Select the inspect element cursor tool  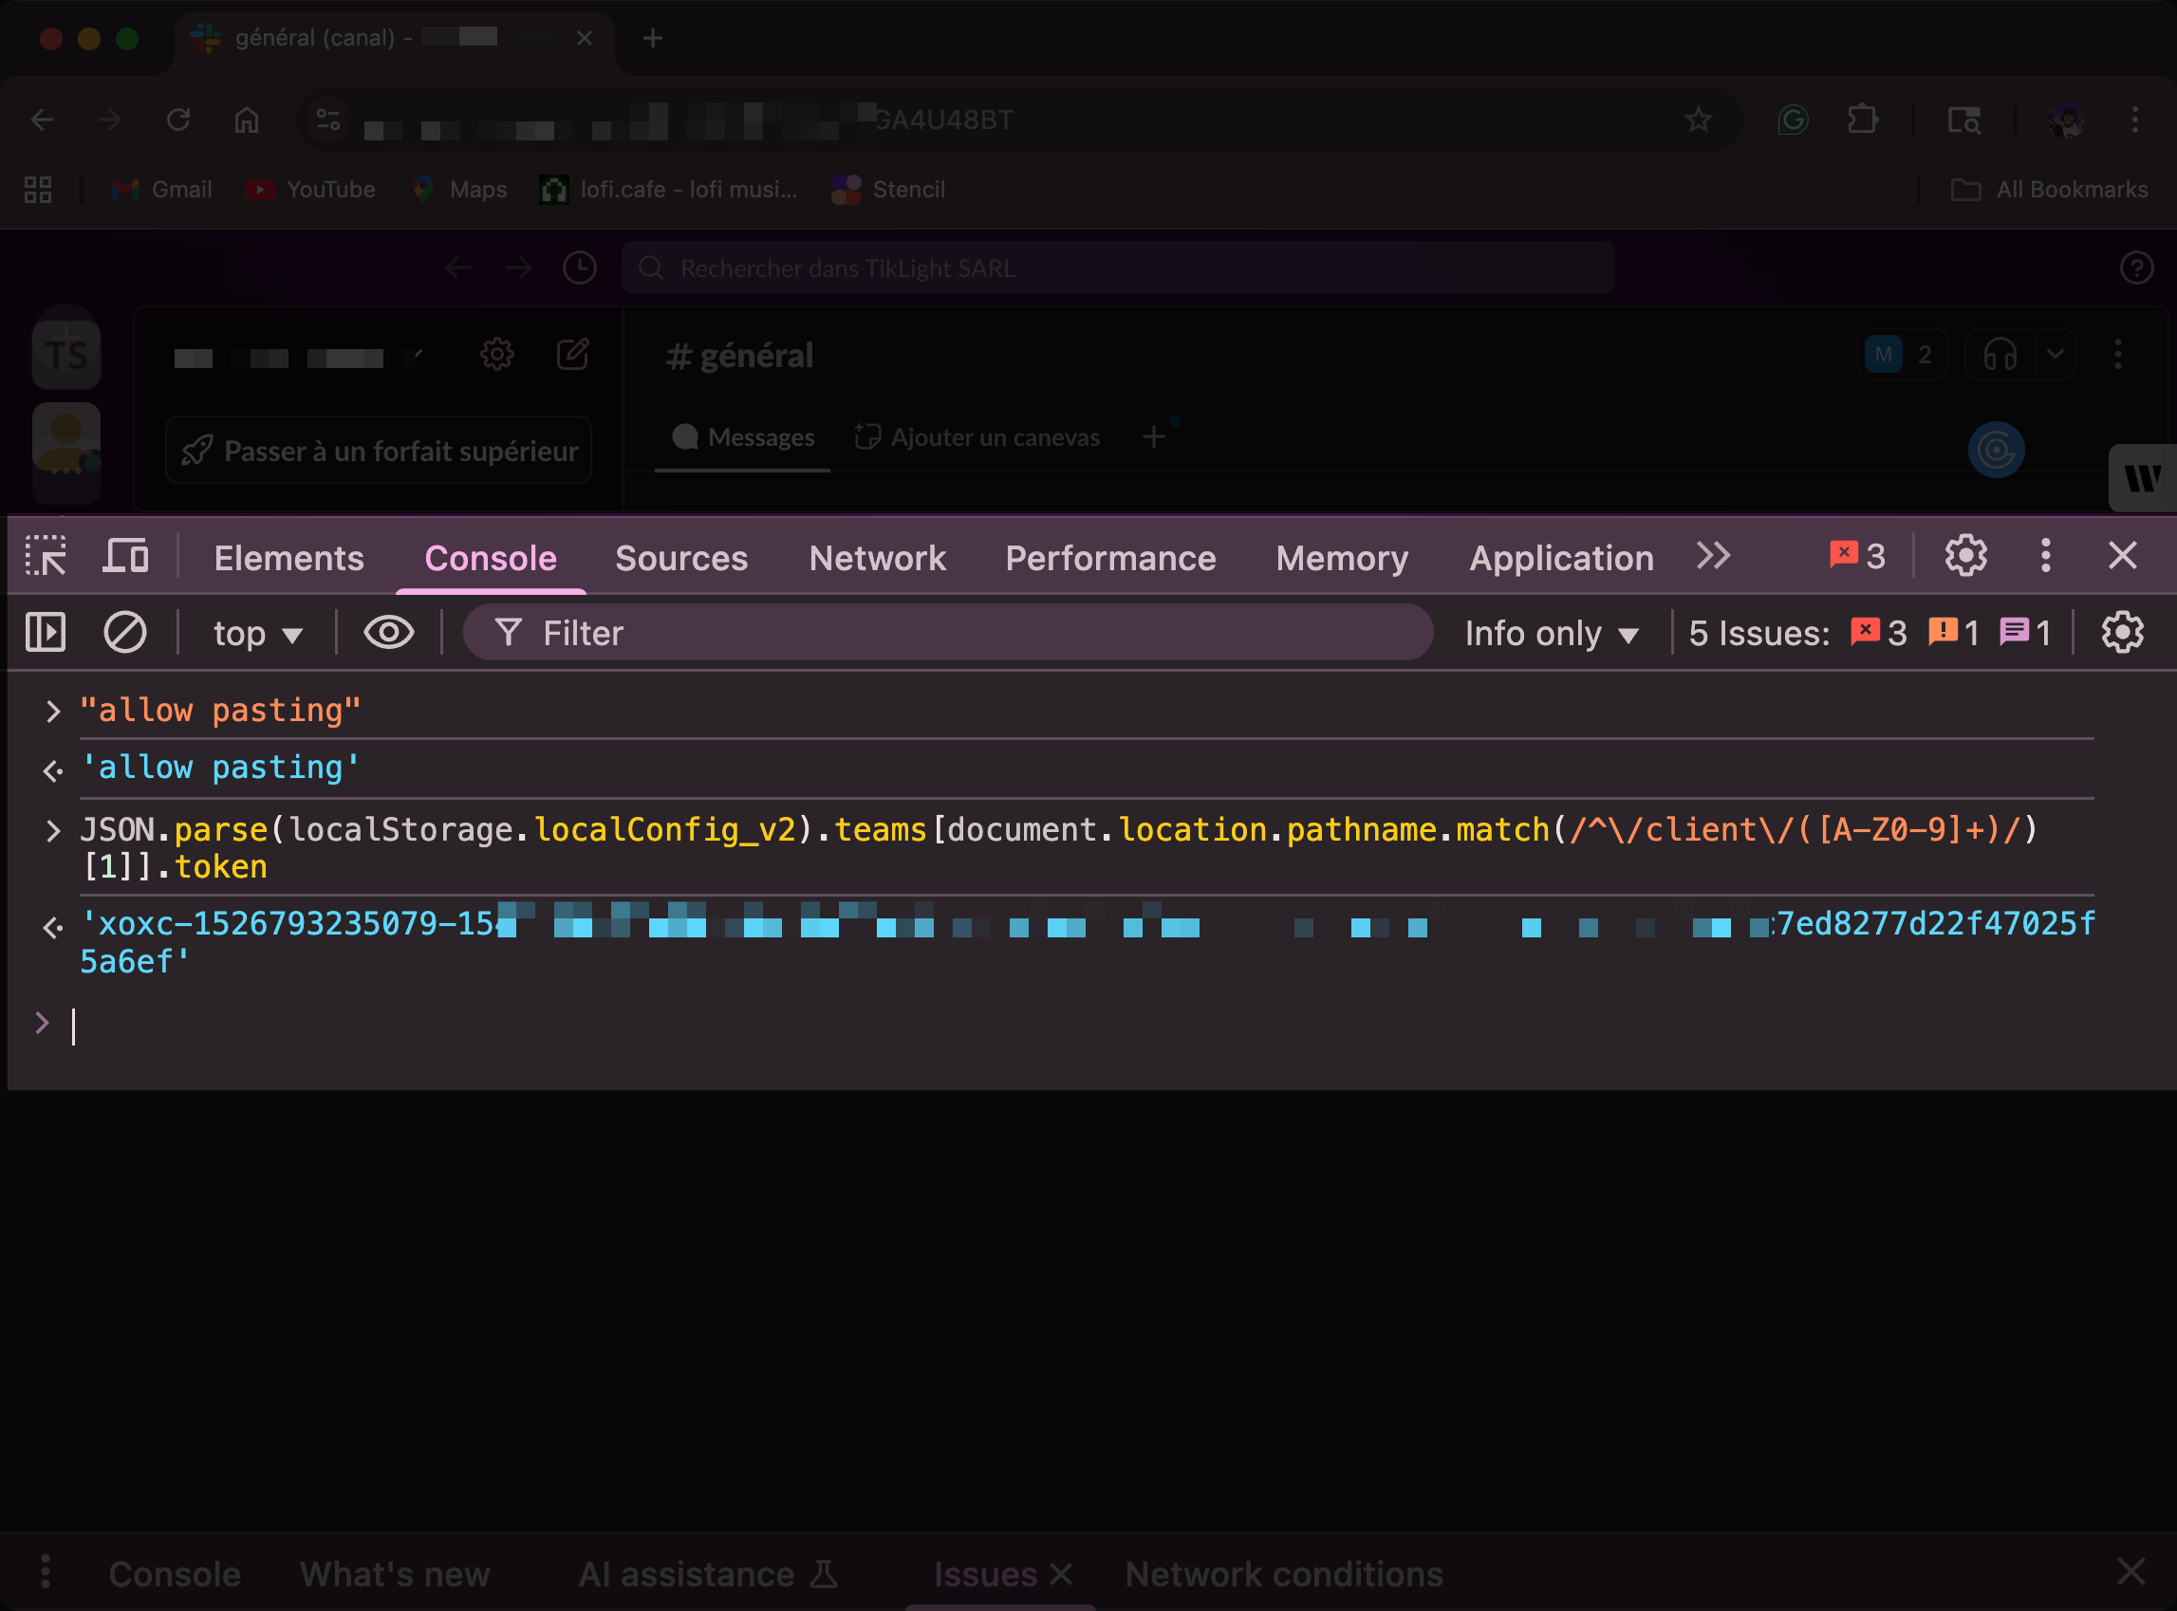tap(45, 556)
